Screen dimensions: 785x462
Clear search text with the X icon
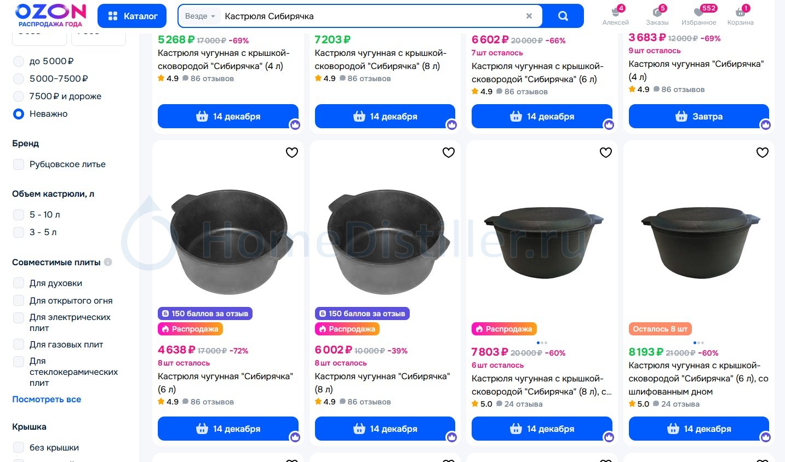coord(529,16)
